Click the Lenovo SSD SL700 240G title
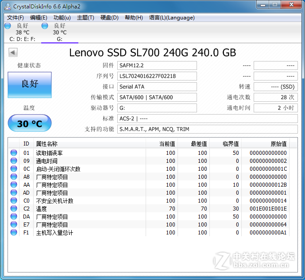The width and height of the screenshot is (305, 280). tap(152, 53)
